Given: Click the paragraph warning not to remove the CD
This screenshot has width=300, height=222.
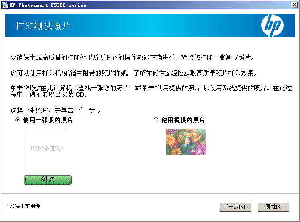Looking at the screenshot, I should pos(143,92).
